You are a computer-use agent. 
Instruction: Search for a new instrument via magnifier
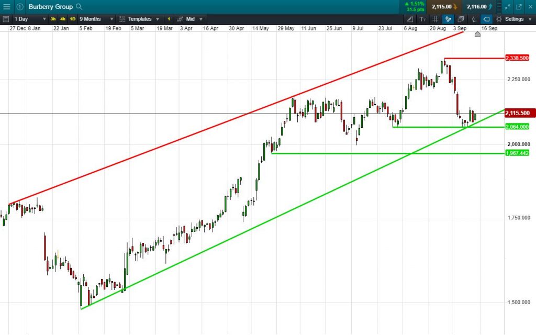coord(79,6)
